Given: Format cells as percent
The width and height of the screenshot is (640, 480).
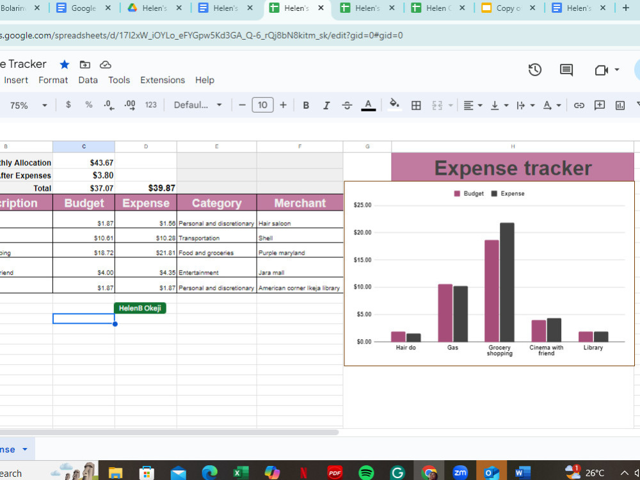Looking at the screenshot, I should point(88,105).
